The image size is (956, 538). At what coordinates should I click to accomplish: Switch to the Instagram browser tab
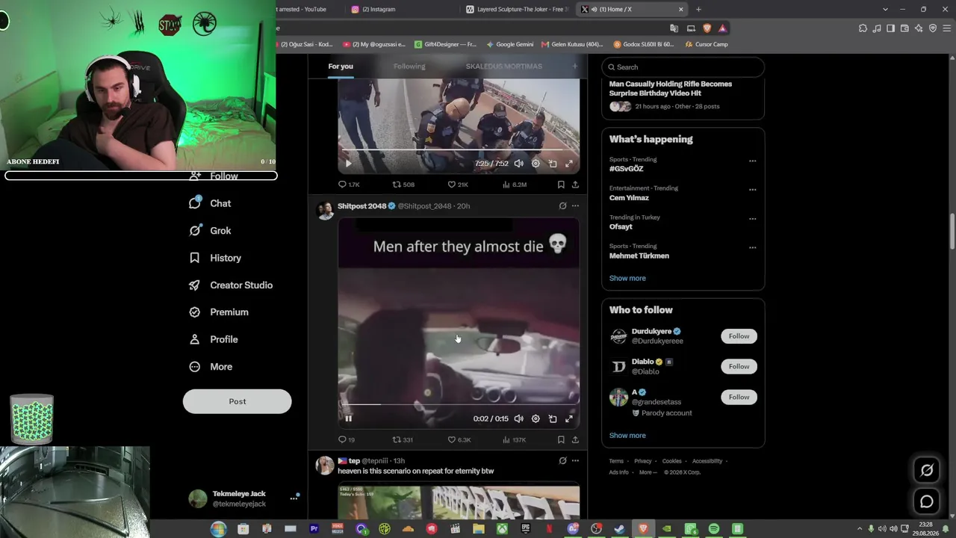click(403, 9)
